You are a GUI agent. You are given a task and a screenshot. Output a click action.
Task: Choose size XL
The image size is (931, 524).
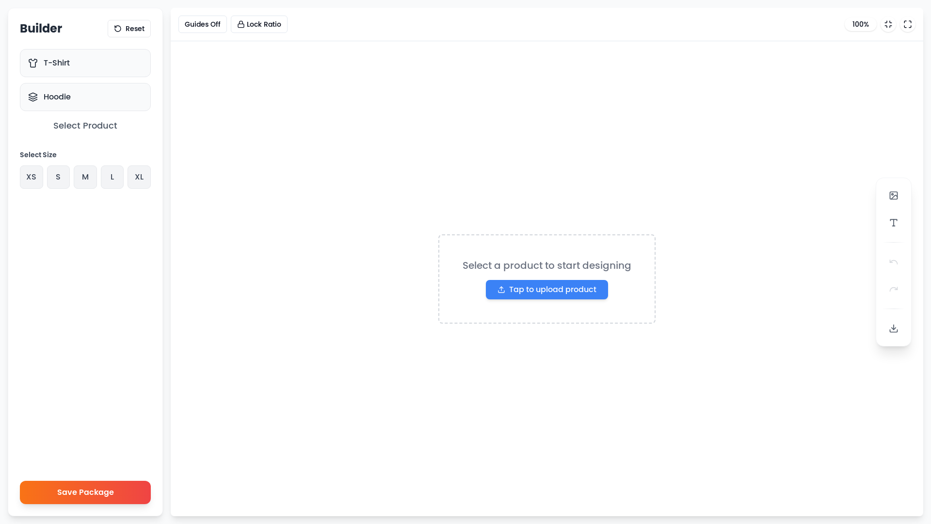click(139, 177)
